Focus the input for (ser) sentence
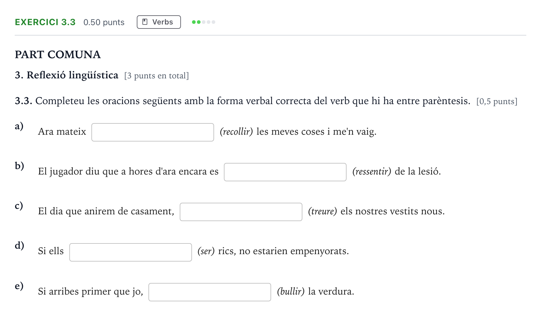 pos(131,252)
